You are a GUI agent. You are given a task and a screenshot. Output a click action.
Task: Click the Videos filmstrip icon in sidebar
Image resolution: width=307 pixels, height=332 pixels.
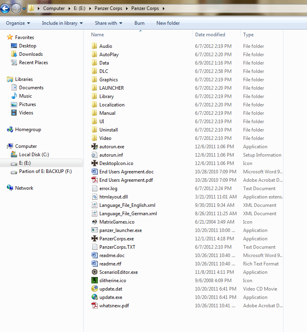(14, 113)
